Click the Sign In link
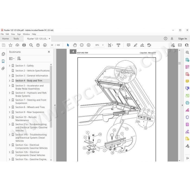Image resolution: width=190 pixels, height=190 pixels. pyautogui.click(x=182, y=39)
